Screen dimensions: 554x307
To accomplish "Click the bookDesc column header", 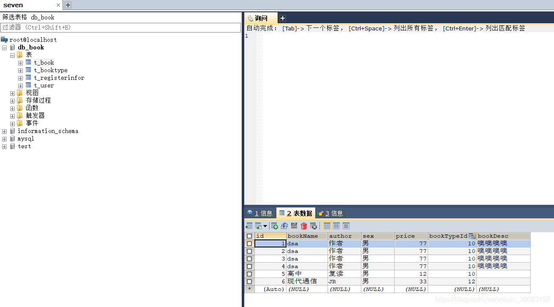I will click(x=503, y=236).
